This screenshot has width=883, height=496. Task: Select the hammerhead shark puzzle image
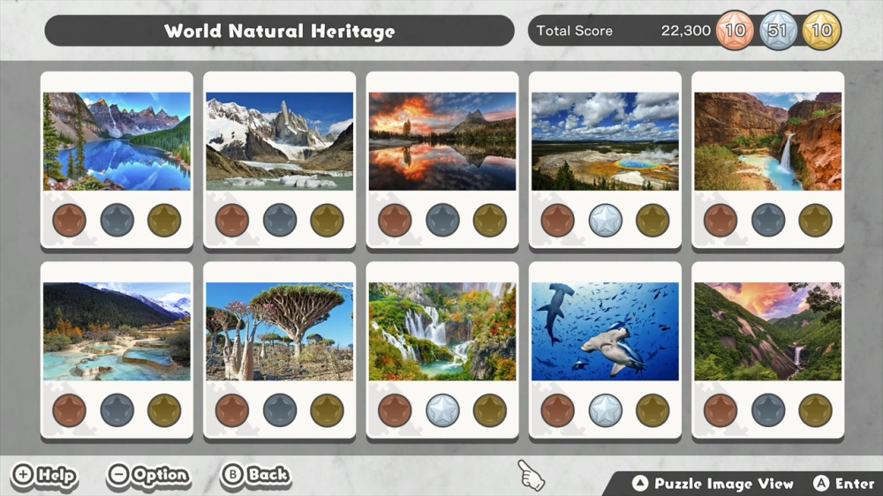[605, 332]
